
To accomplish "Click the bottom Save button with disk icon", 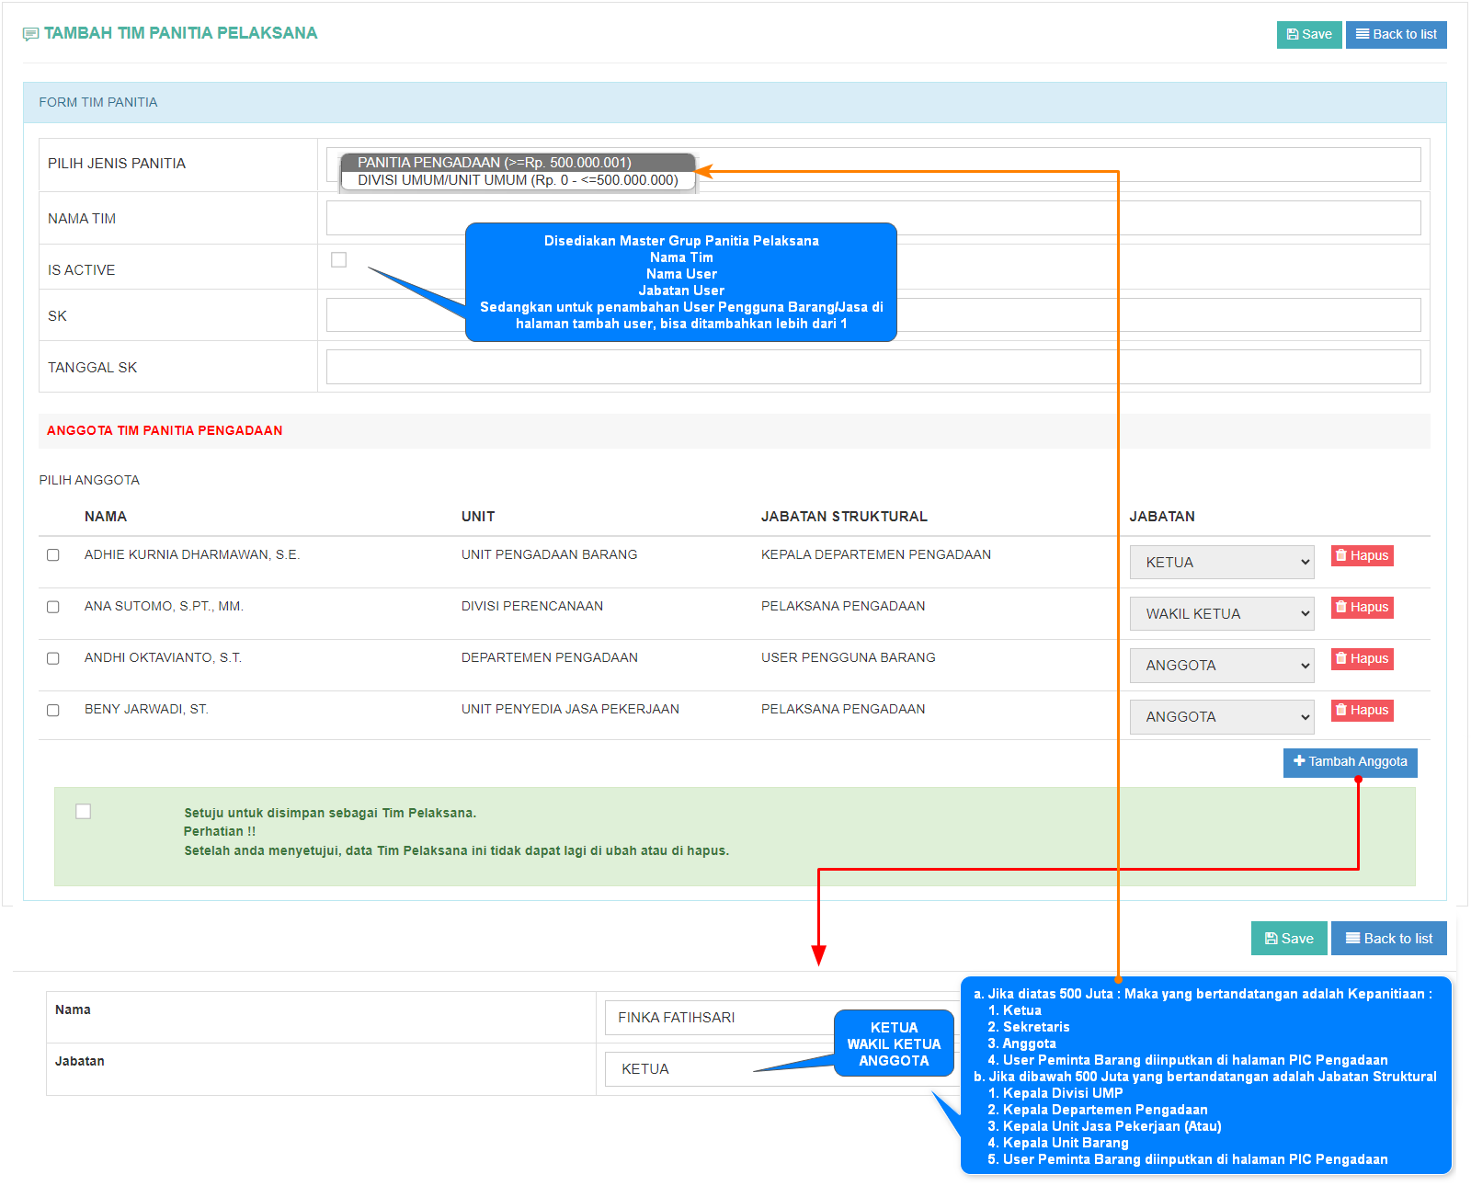I will tap(1288, 939).
